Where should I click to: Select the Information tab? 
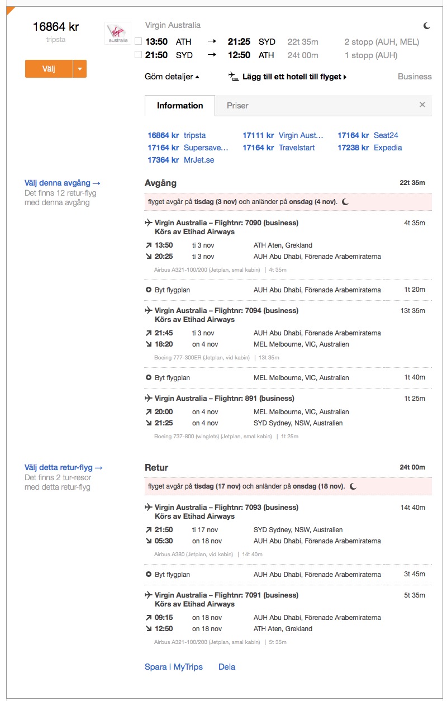(180, 105)
